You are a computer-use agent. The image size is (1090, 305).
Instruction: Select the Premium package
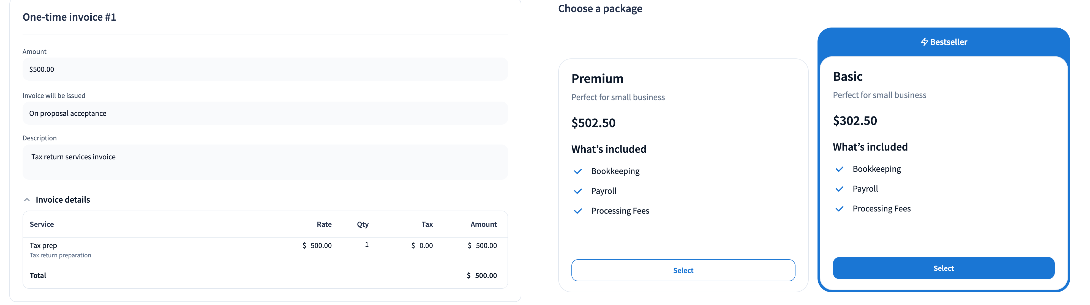683,270
